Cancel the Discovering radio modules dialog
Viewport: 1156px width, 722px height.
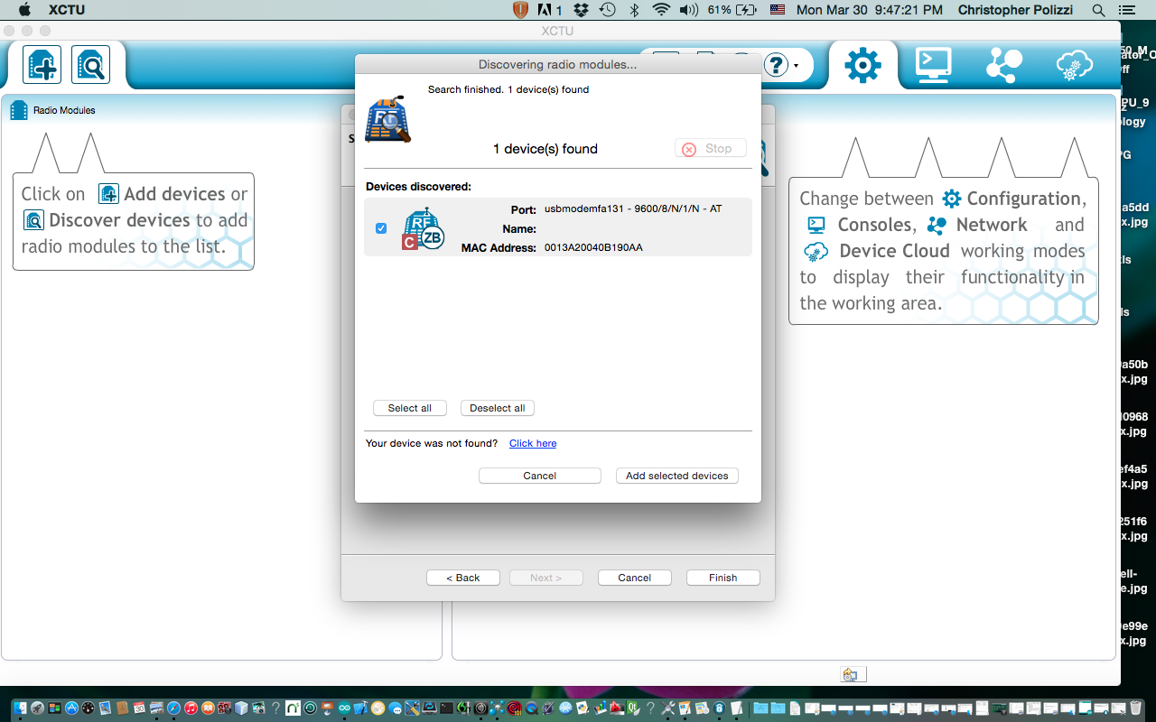(540, 476)
